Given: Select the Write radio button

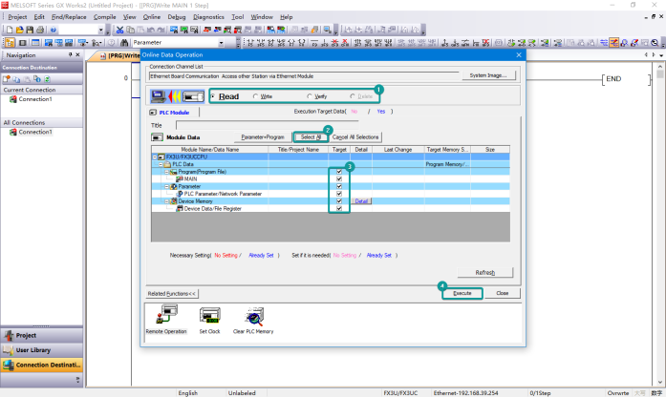Looking at the screenshot, I should 255,96.
